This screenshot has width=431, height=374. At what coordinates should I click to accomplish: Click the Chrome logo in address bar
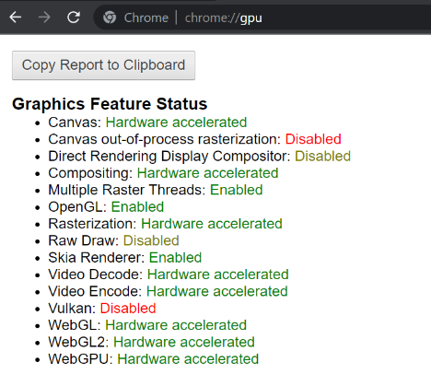tap(110, 18)
